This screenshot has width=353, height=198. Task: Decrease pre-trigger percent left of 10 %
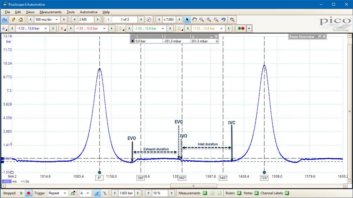click(148, 193)
